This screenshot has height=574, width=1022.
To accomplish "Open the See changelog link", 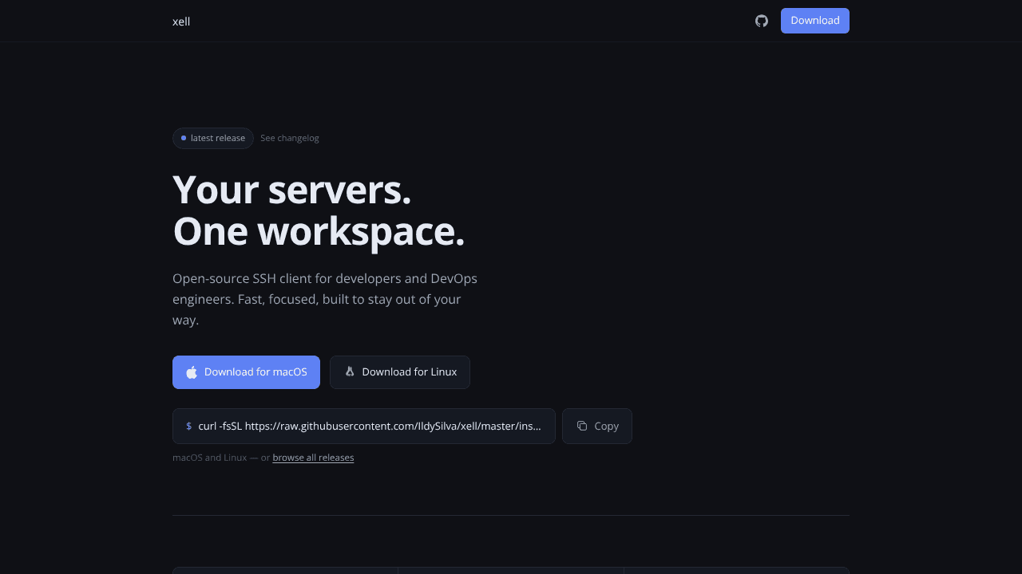I will click(290, 138).
